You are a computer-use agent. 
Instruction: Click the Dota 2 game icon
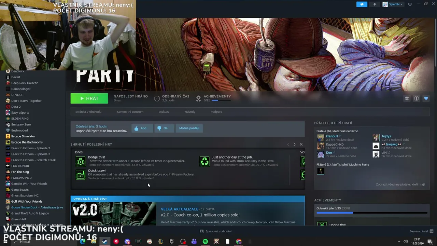click(x=8, y=107)
